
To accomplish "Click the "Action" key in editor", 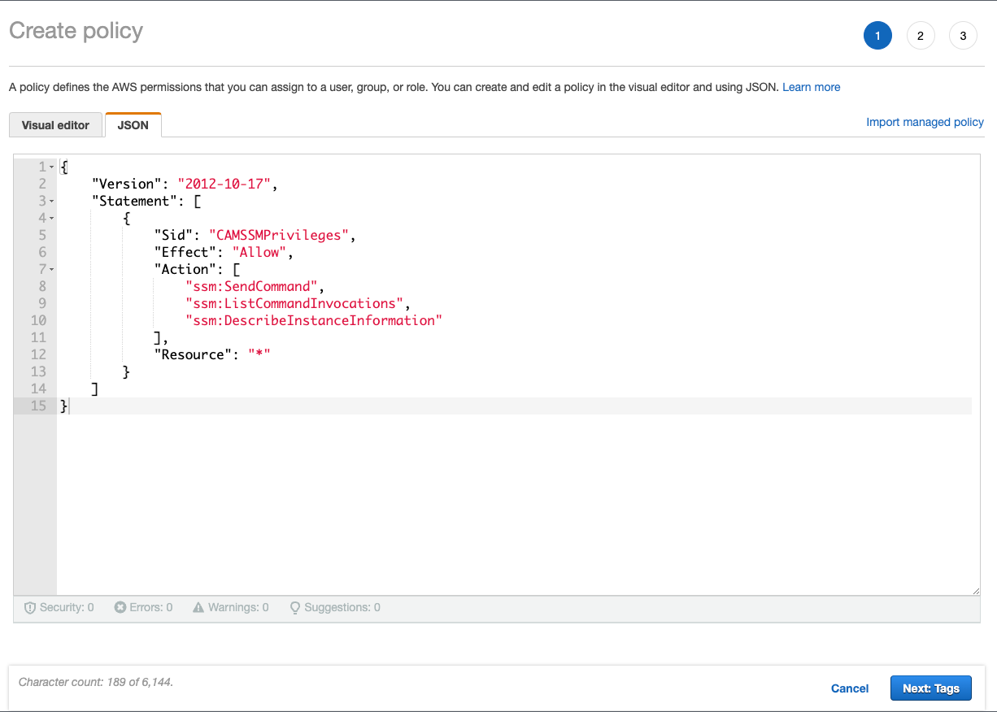I will tap(185, 269).
